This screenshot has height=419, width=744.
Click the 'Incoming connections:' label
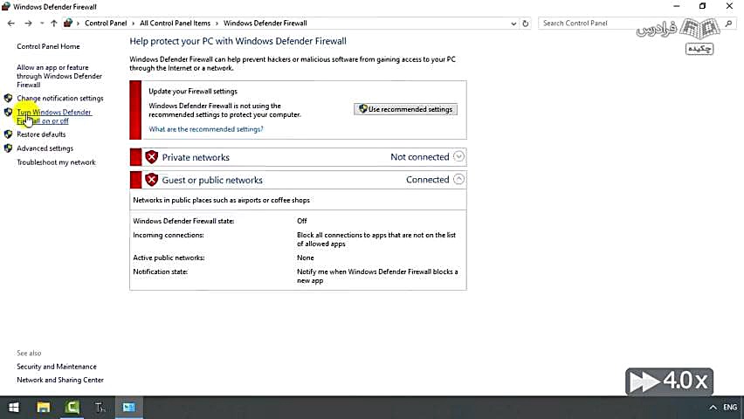click(169, 235)
